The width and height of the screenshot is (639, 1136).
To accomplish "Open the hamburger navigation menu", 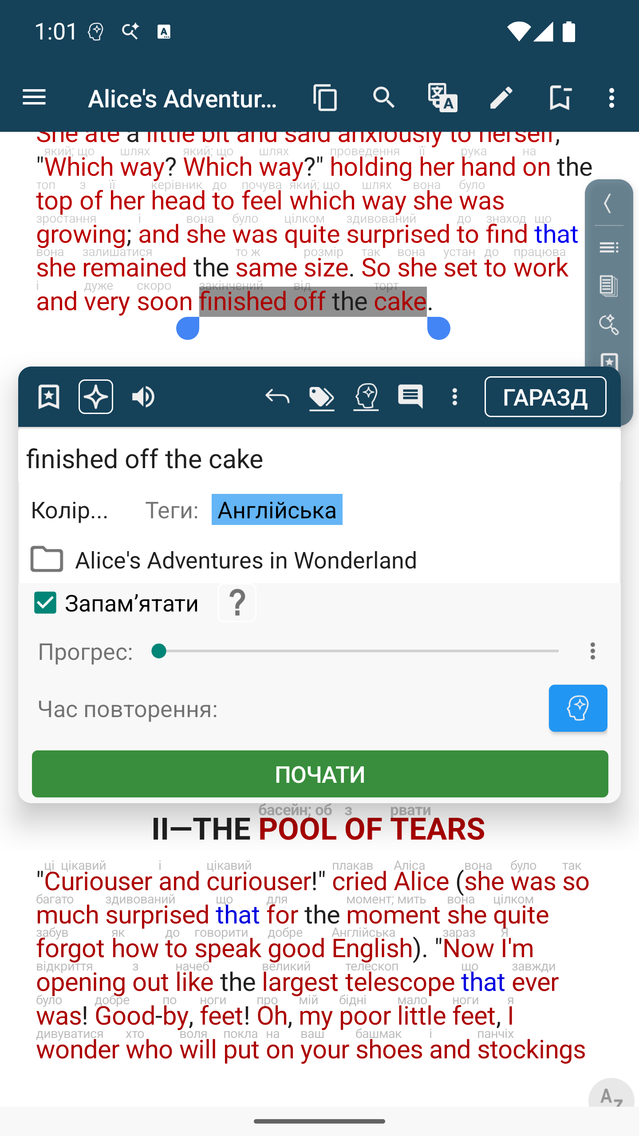I will pyautogui.click(x=34, y=98).
